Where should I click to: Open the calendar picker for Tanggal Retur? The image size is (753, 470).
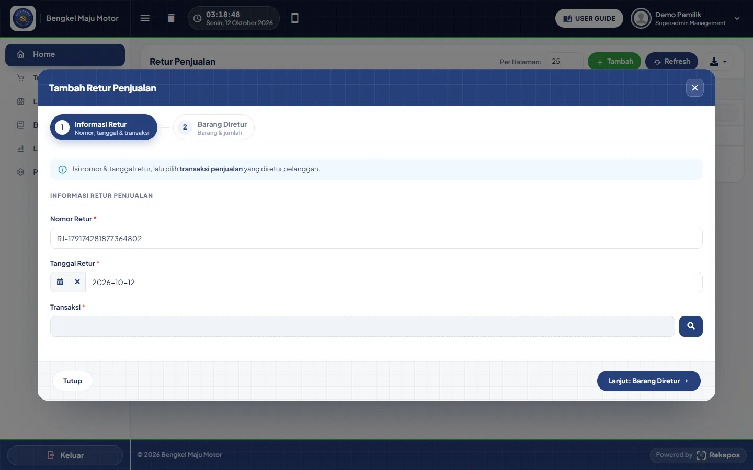tap(60, 282)
